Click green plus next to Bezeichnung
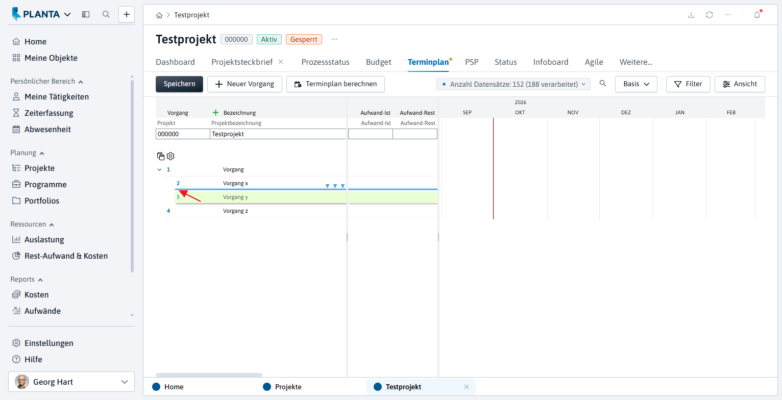The image size is (782, 400). 215,113
